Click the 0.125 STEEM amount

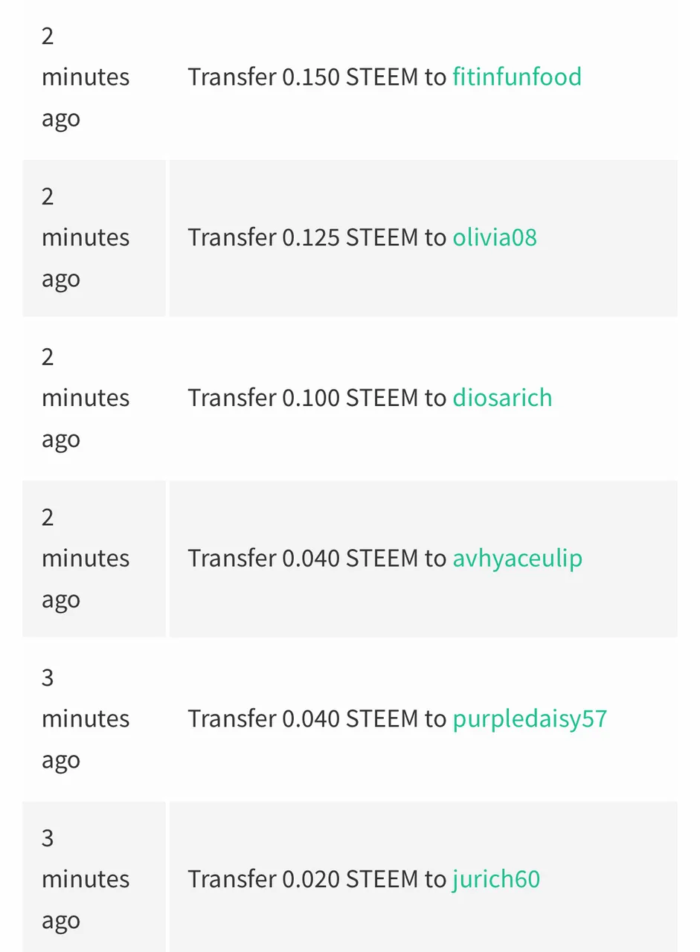pos(350,237)
